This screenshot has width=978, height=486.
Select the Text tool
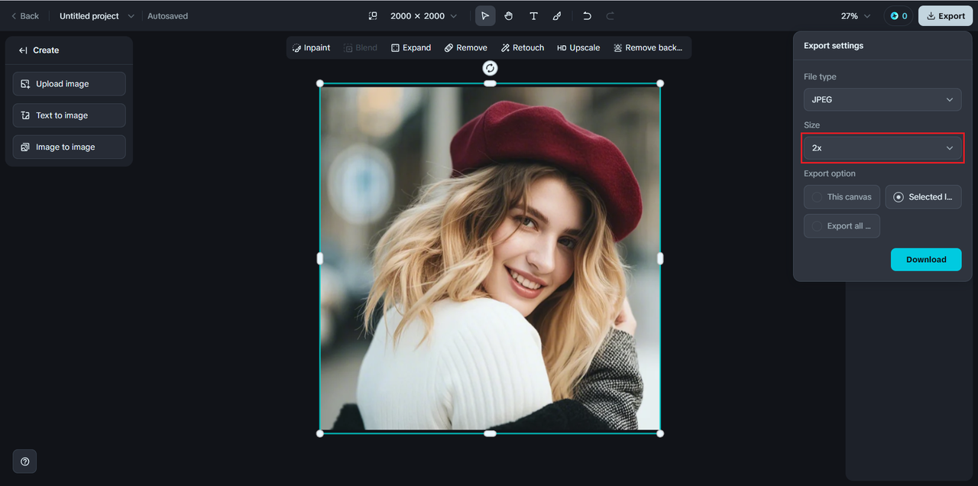point(533,16)
